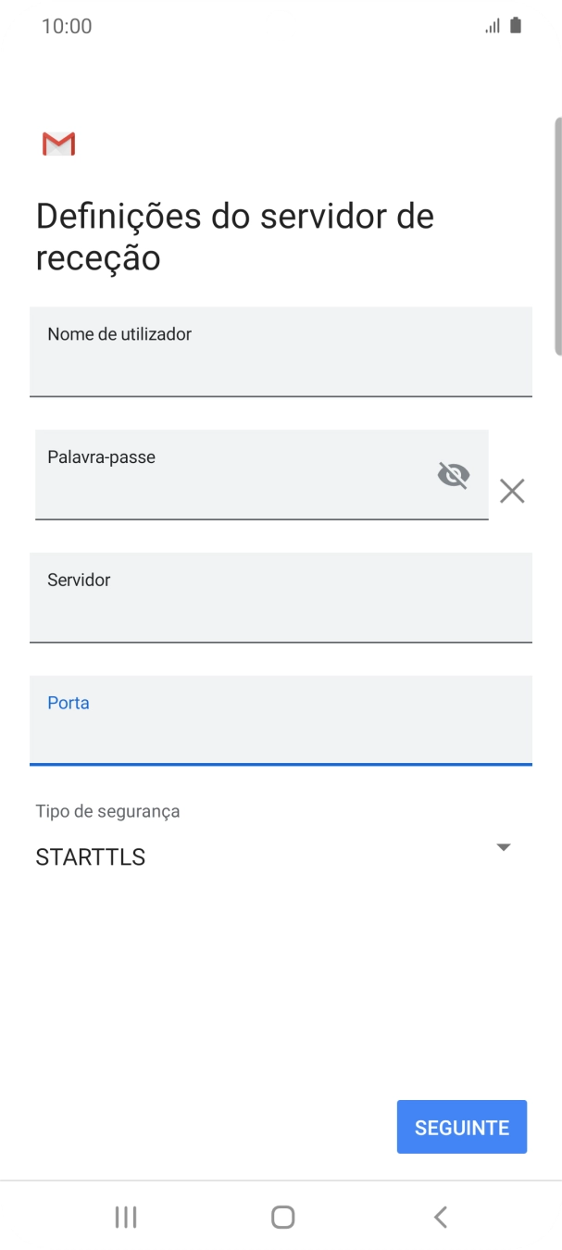
Task: Hide password visibility using crossed-eye icon
Action: [x=454, y=475]
